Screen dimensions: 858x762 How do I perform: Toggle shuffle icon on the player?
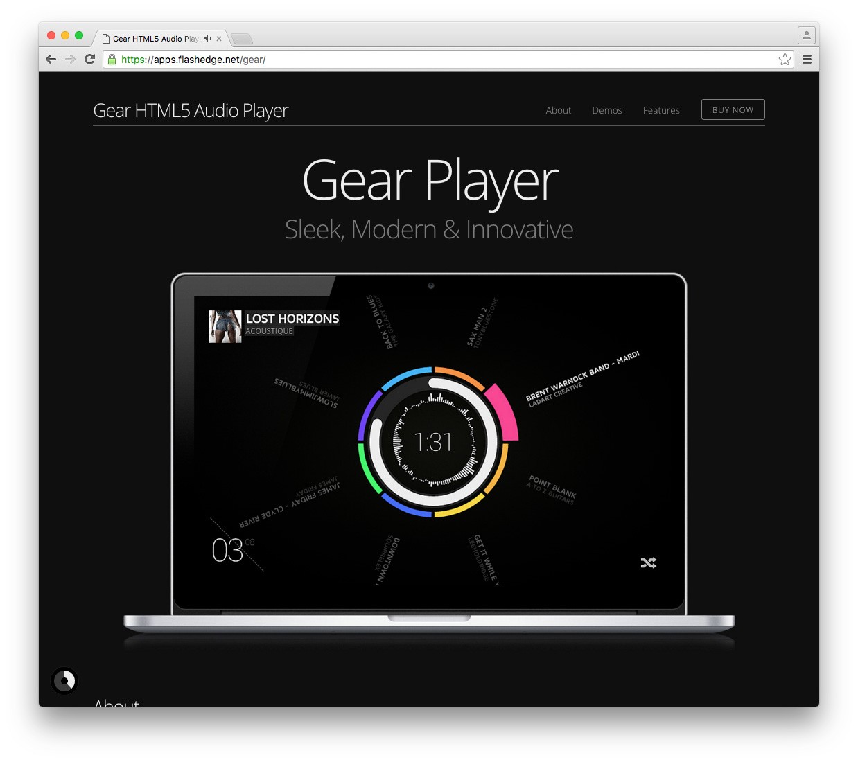click(x=648, y=562)
